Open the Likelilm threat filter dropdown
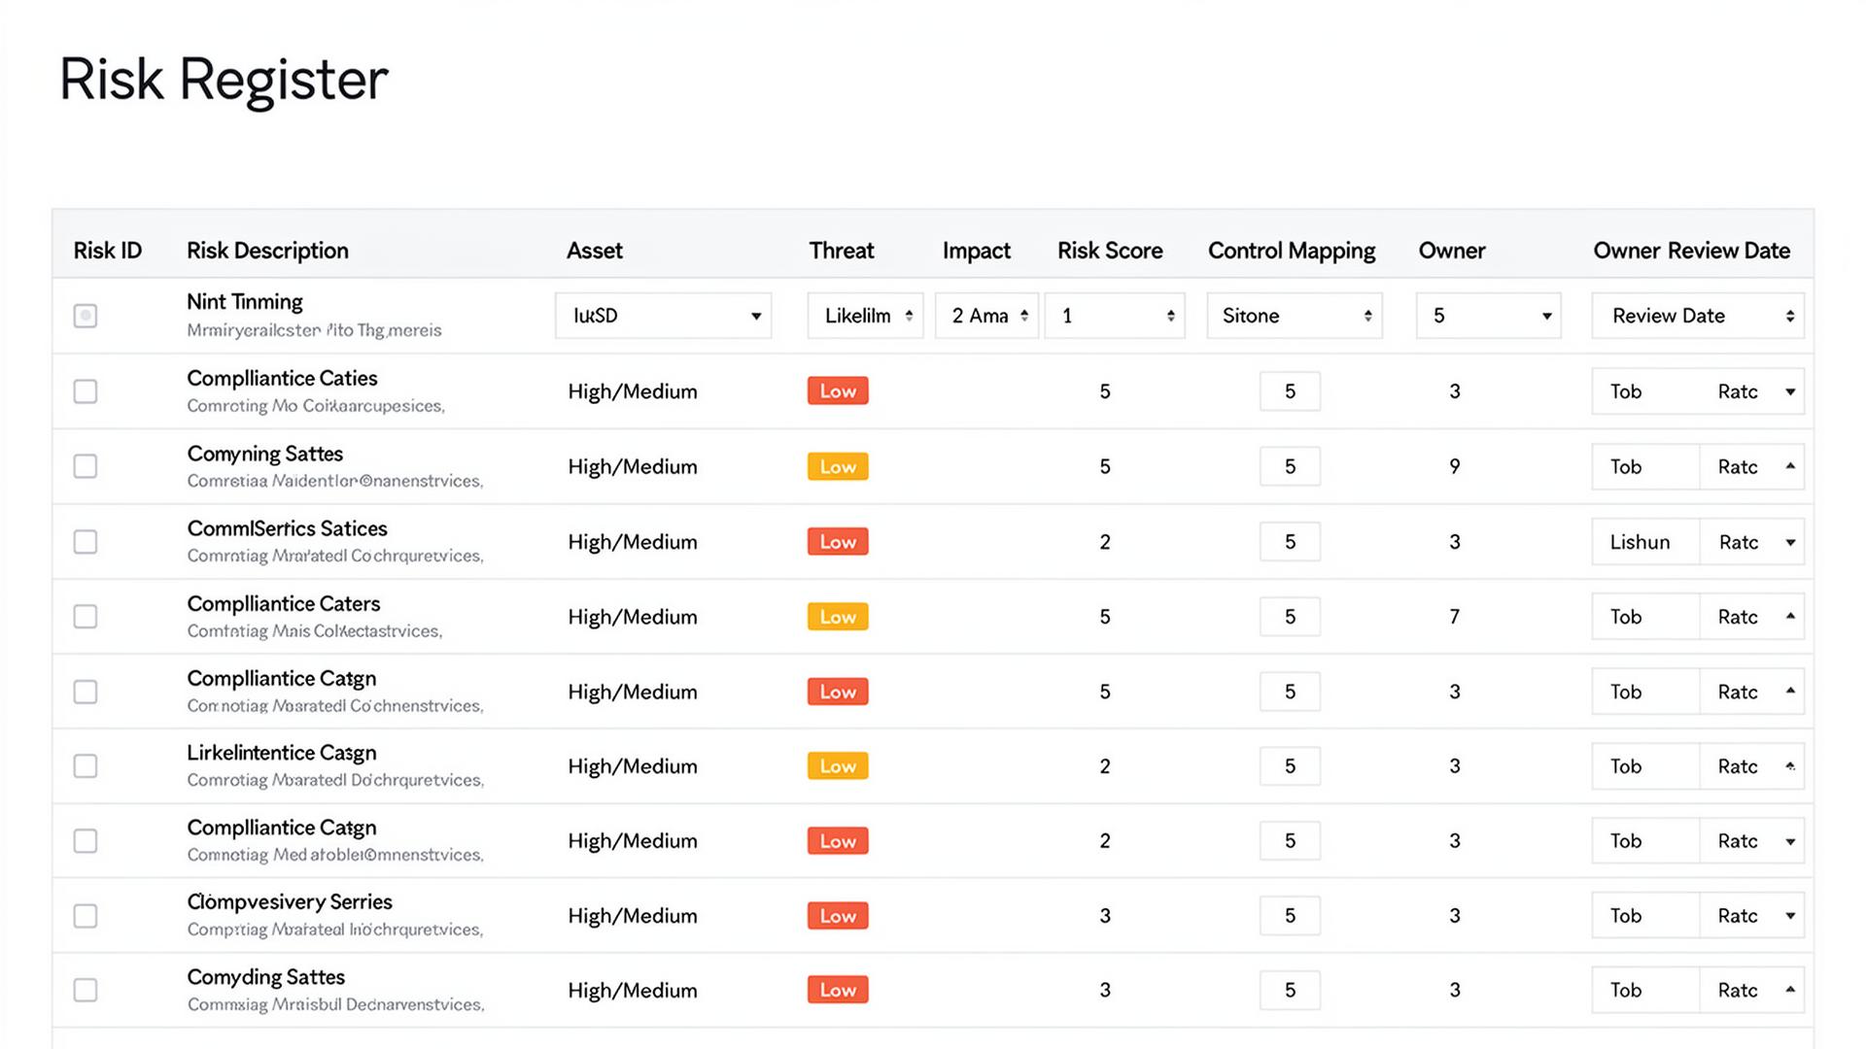Screen dimensions: 1866x1049 pyautogui.click(x=865, y=316)
